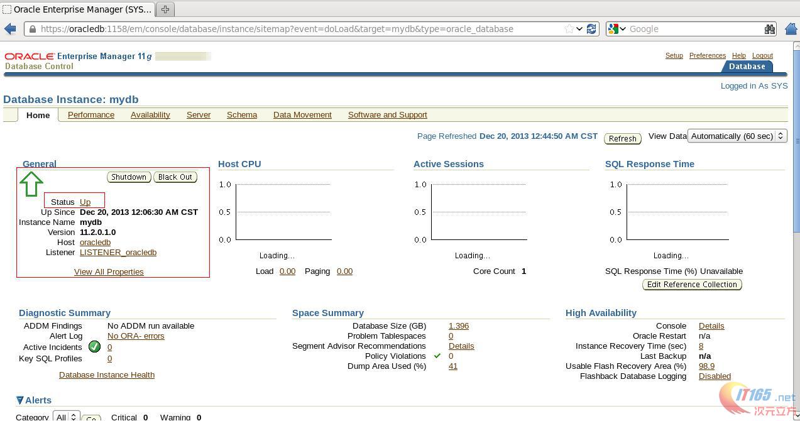
Task: Open a new browser tab with plus button
Action: (165, 9)
